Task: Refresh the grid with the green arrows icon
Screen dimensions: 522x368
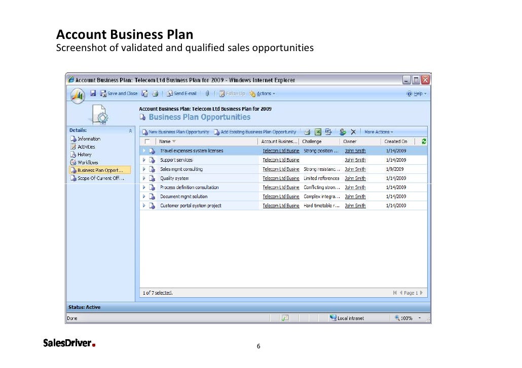Action: [x=424, y=142]
